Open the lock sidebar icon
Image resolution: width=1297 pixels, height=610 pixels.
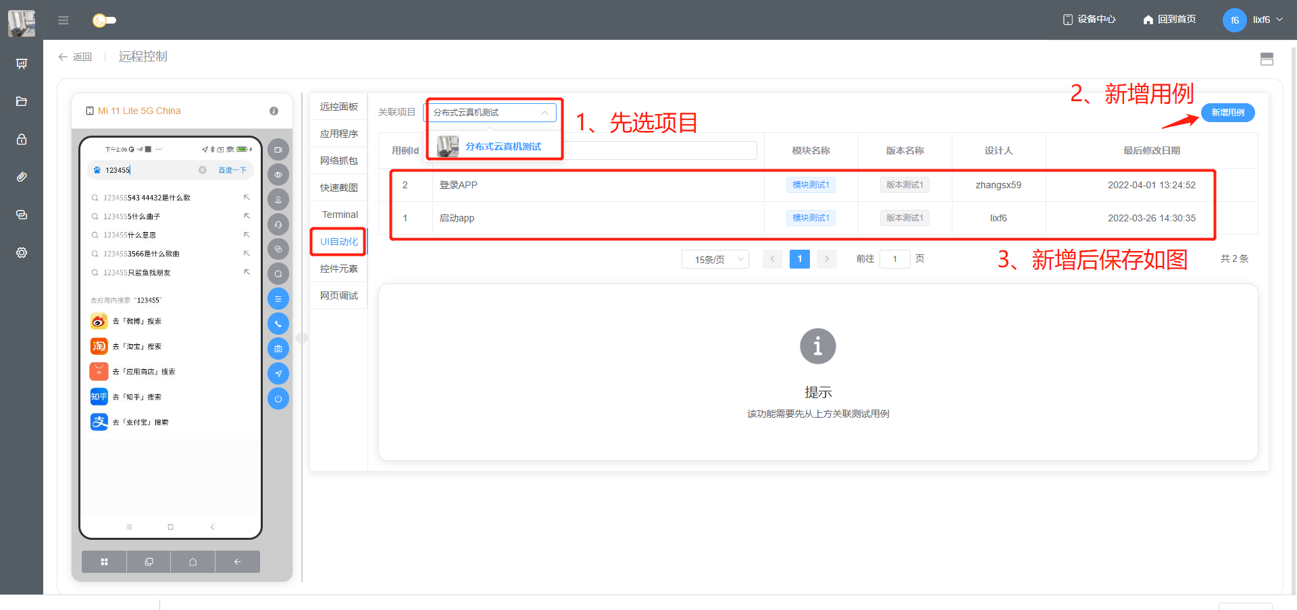(x=22, y=139)
